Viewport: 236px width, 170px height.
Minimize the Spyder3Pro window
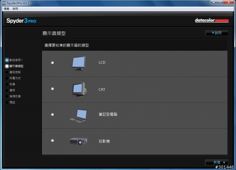click(214, 2)
